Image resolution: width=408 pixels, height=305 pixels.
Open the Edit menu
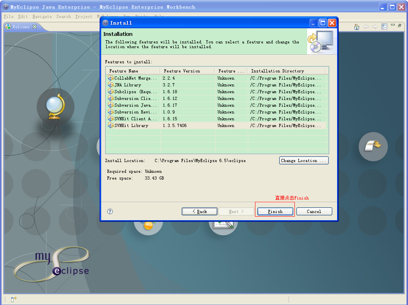coord(23,16)
